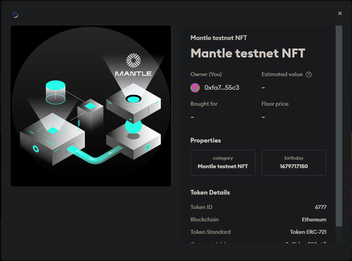Click the collection name Mantle testnet NFT

[218, 38]
